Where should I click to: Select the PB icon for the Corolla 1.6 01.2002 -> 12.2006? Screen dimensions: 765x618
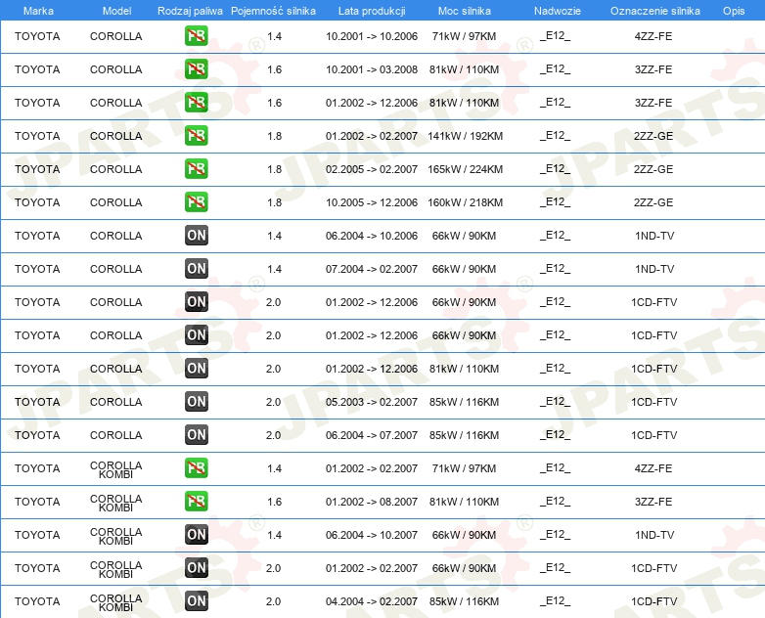click(196, 103)
